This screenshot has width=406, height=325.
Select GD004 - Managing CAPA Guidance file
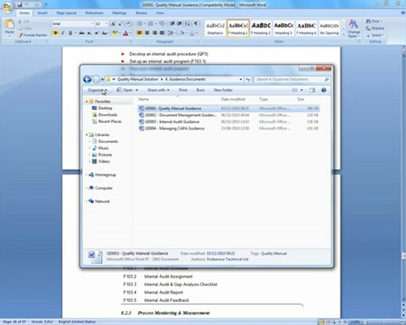229,129
